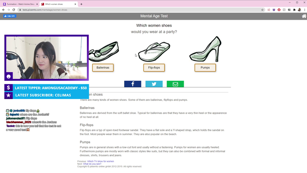Switch to the Funimation tab
Screen dimensions: 307x173
click(20, 4)
